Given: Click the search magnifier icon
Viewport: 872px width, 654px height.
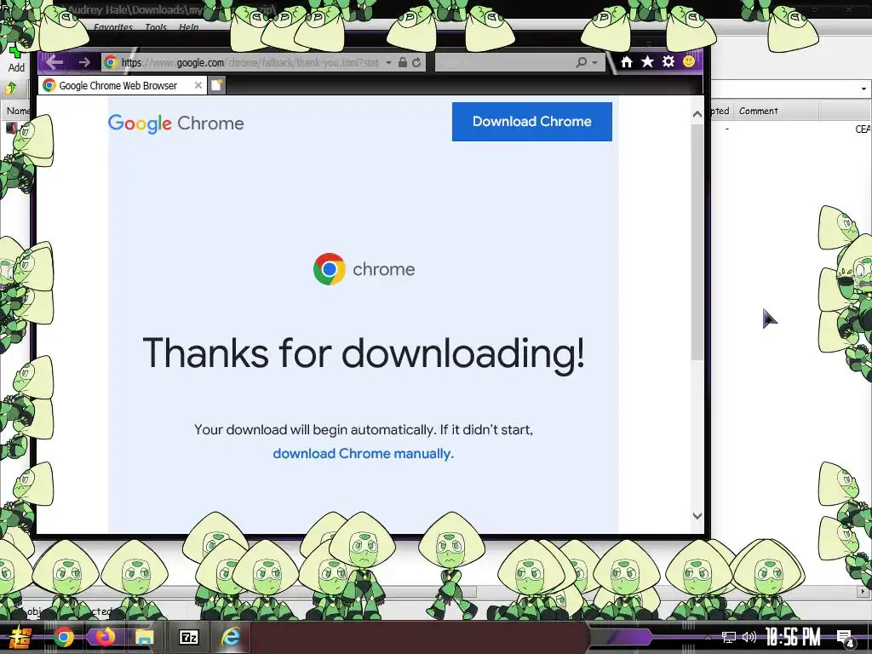Looking at the screenshot, I should [x=581, y=62].
